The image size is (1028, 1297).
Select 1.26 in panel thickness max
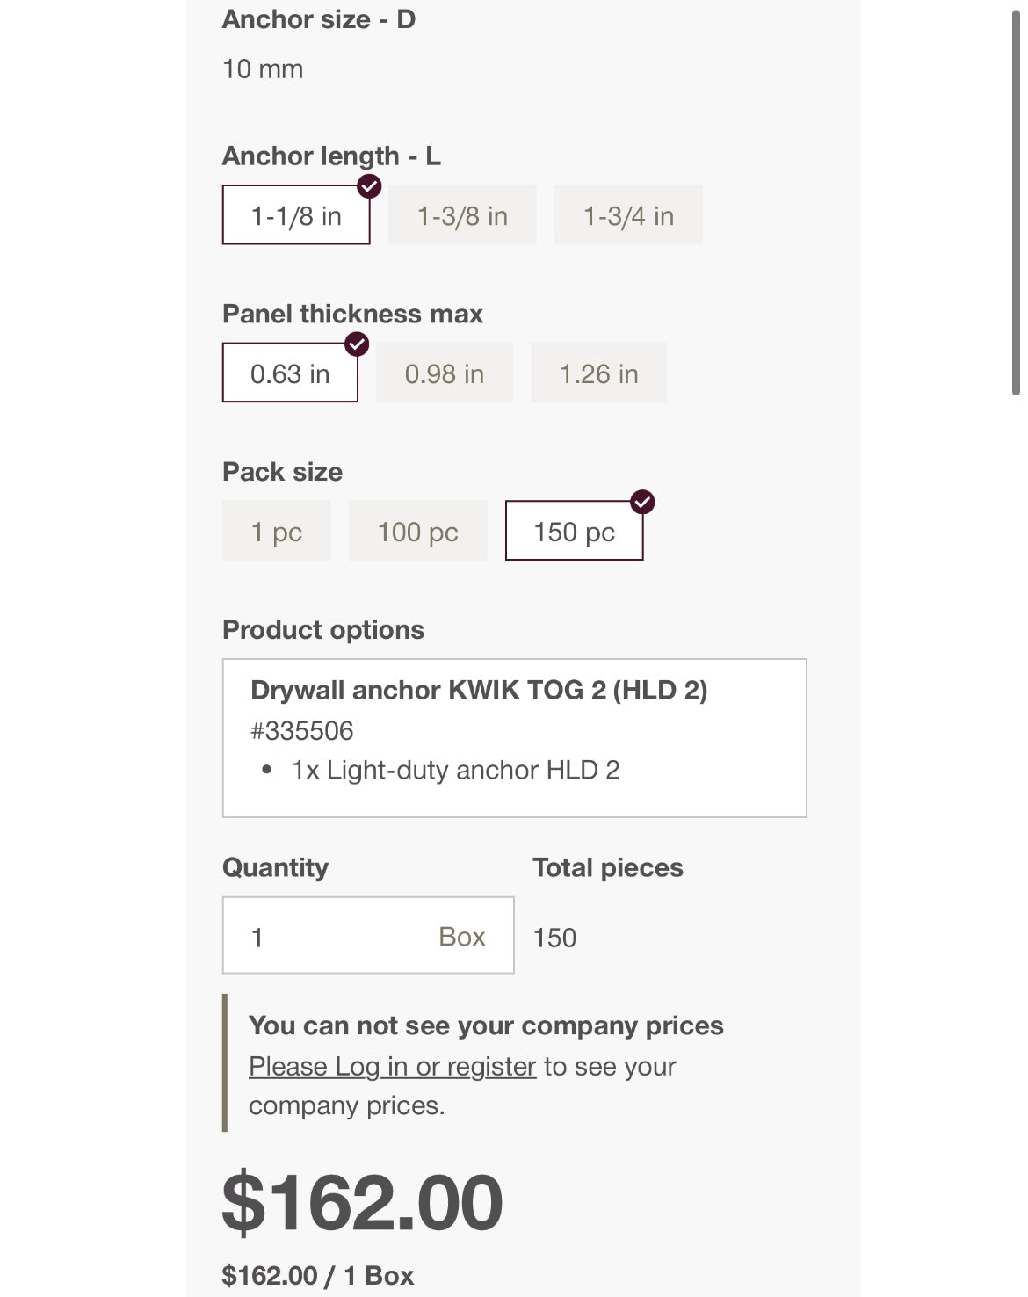point(598,373)
